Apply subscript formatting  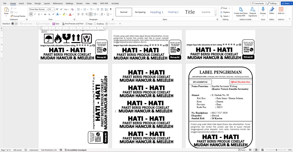point(49,14)
